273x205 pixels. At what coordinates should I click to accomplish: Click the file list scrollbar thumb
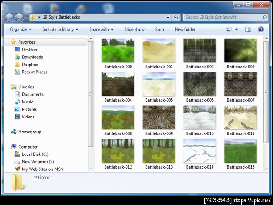tap(266, 92)
